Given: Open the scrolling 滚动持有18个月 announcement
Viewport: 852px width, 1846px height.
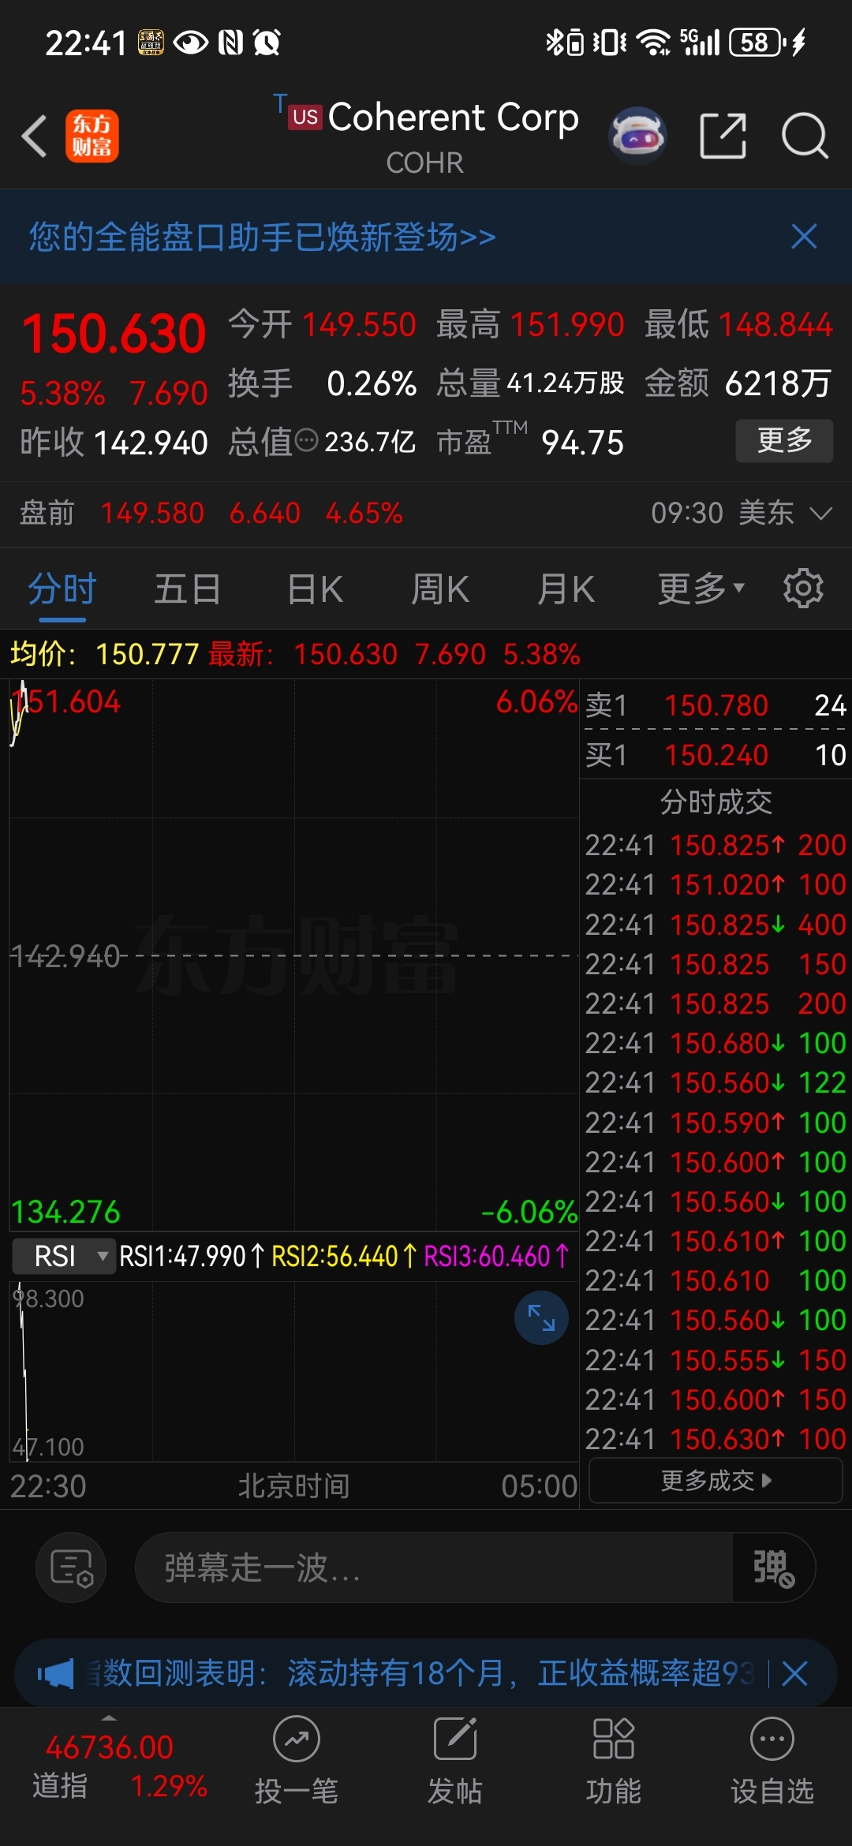Looking at the screenshot, I should (x=422, y=1672).
